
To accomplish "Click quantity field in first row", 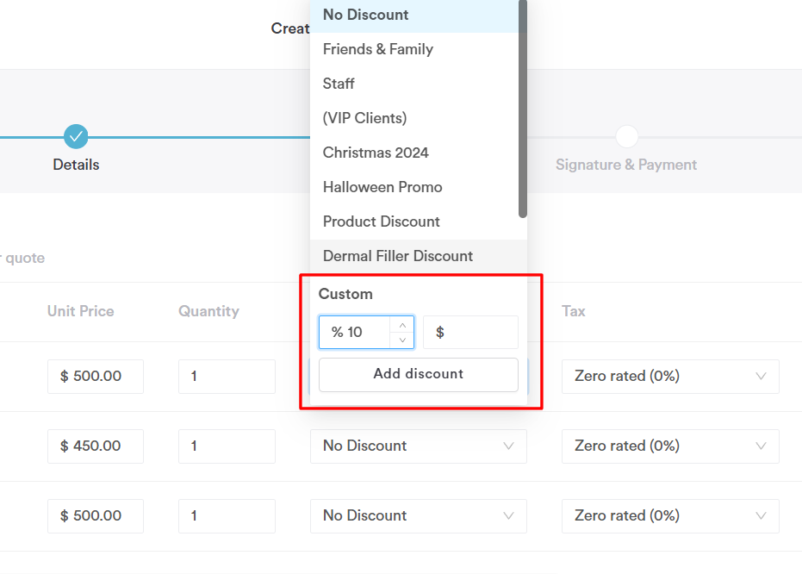I will 227,377.
